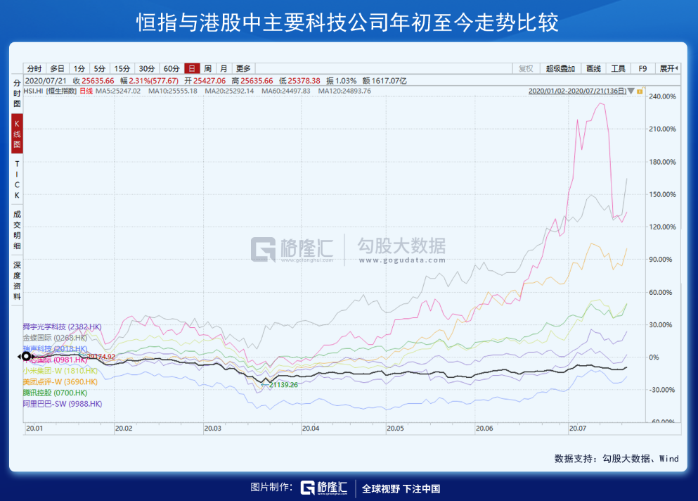
Task: Click the opening price 25427.06
Action: click(209, 81)
